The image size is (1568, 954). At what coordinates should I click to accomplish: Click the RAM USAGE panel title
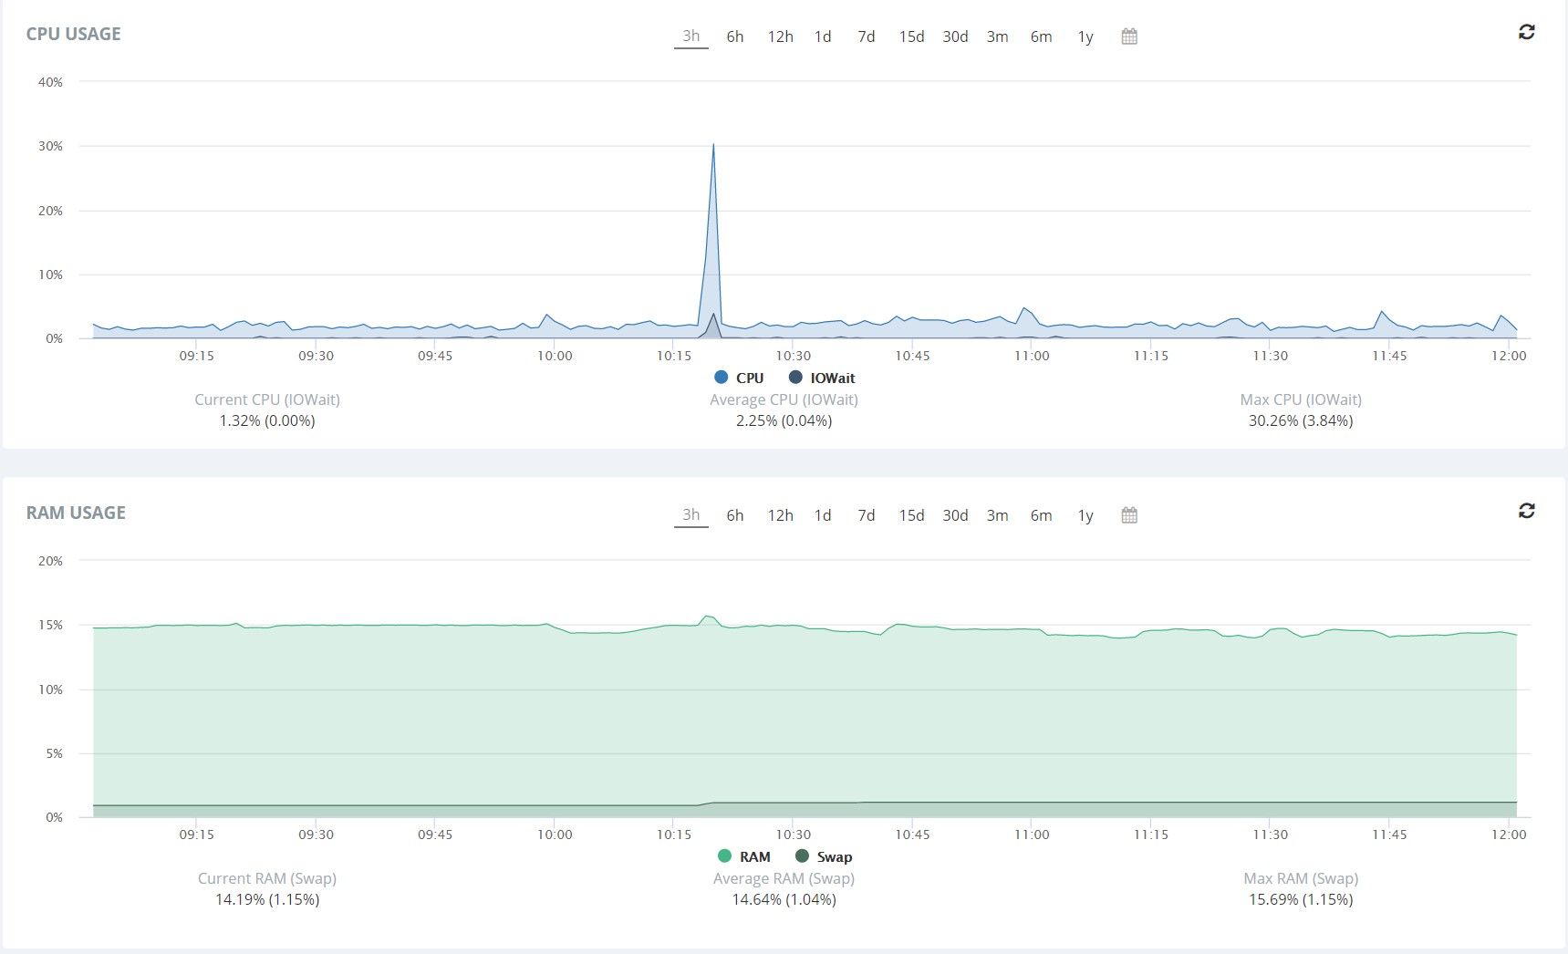(x=76, y=513)
